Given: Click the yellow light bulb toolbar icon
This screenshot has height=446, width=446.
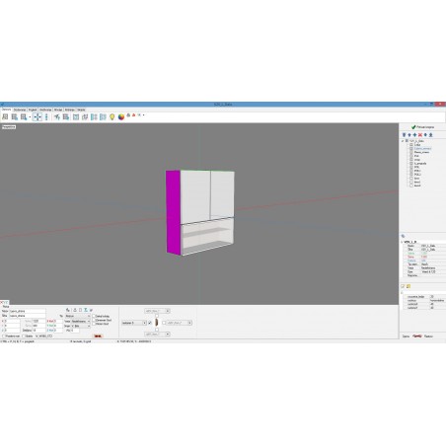Looking at the screenshot, I should tap(111, 117).
